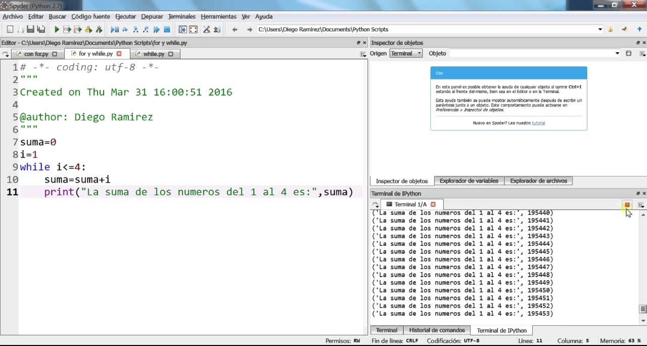Open the Archivo menu
The height and width of the screenshot is (346, 647).
point(13,17)
